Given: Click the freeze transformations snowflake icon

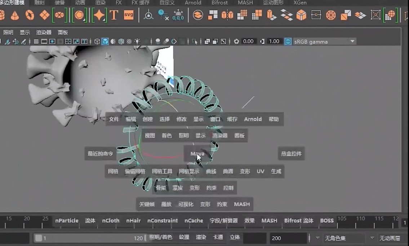Looking at the screenshot, I should click(x=178, y=15).
